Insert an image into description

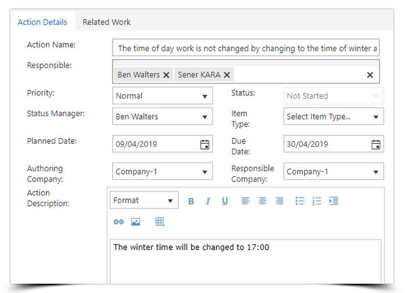click(x=135, y=222)
